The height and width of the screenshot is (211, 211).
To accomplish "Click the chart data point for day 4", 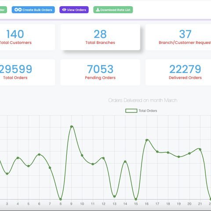I will 18,158.
